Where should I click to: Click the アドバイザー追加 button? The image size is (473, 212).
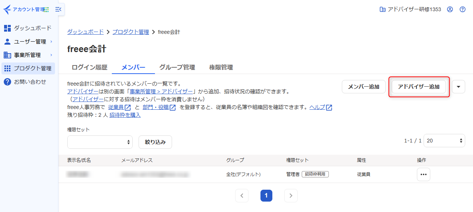click(x=418, y=87)
